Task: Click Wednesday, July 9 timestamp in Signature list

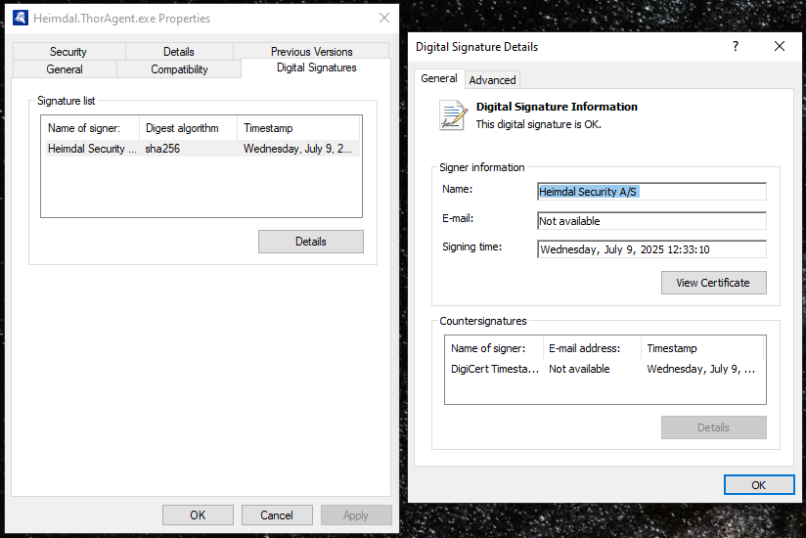Action: pyautogui.click(x=297, y=149)
